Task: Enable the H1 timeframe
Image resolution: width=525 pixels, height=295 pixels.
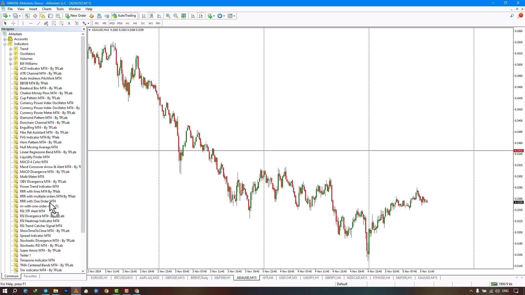Action: (127, 23)
